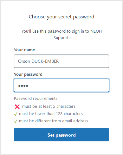Click the Your password label
Image resolution: width=123 pixels, height=155 pixels.
(x=28, y=74)
